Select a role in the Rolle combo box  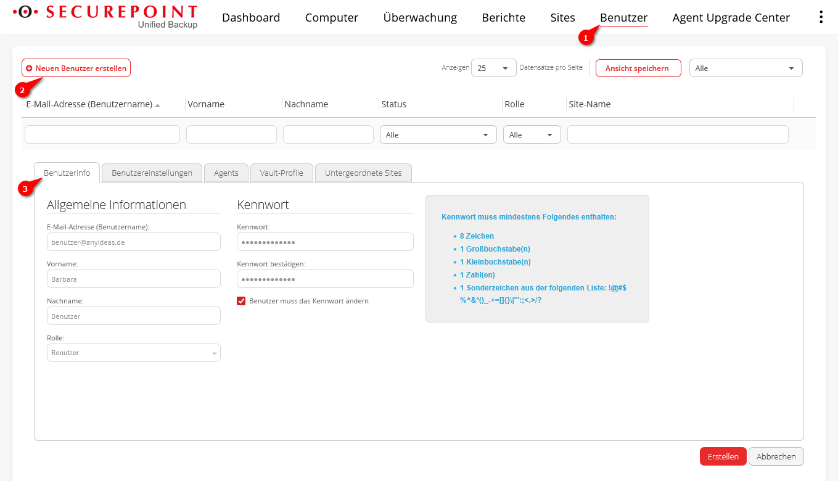click(x=133, y=353)
